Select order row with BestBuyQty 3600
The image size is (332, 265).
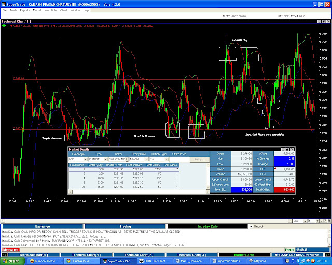123,187
